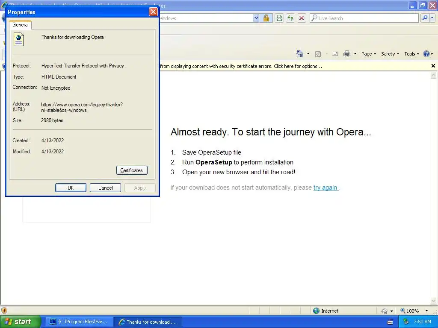
Task: Click the page scrollbar down arrow
Action: coord(434,301)
